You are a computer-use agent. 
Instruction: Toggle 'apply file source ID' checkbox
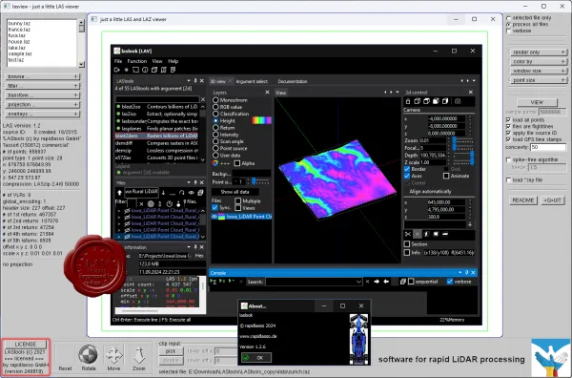click(508, 133)
